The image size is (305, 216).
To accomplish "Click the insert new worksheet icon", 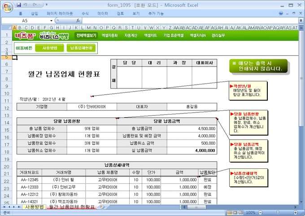I will pos(102,207).
